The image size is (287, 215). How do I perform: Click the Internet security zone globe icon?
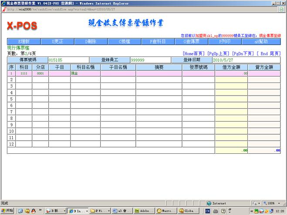point(209,203)
